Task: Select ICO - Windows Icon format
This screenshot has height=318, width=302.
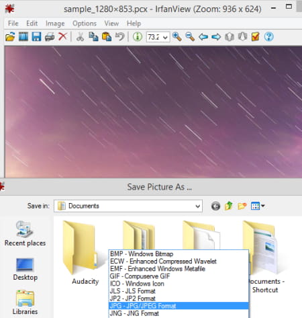Action: (179, 284)
